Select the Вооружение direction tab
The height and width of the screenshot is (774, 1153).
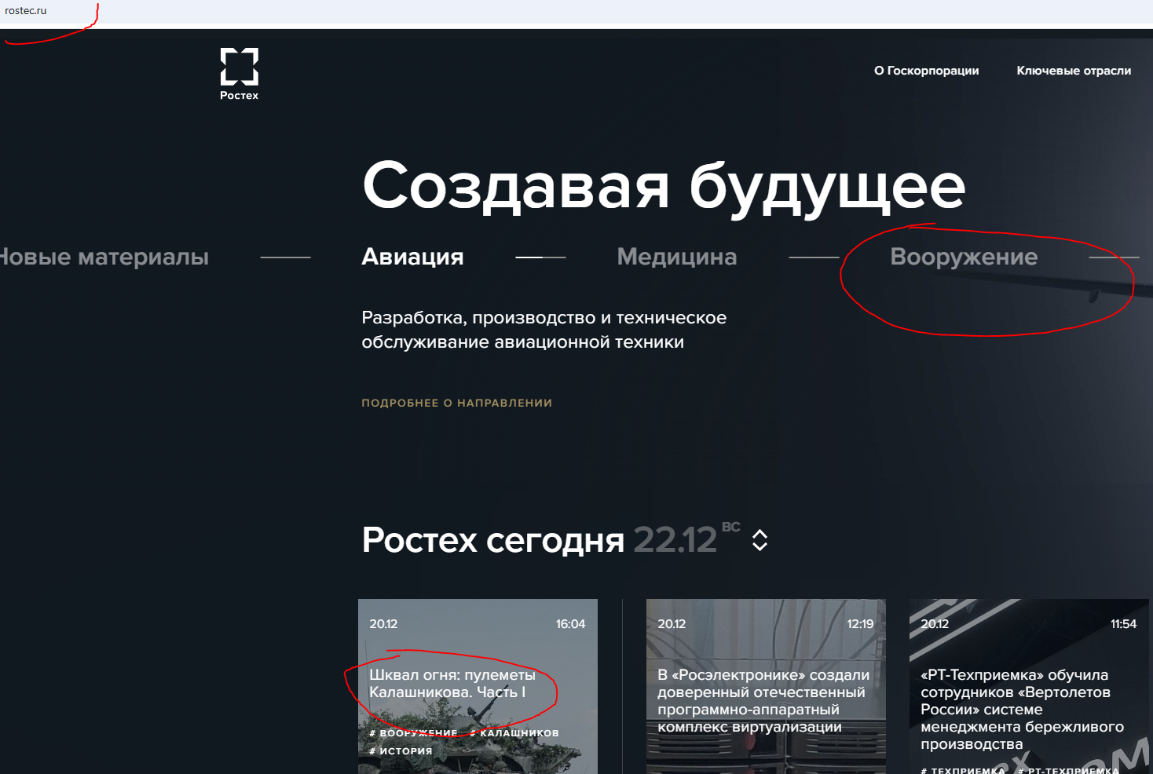point(964,257)
